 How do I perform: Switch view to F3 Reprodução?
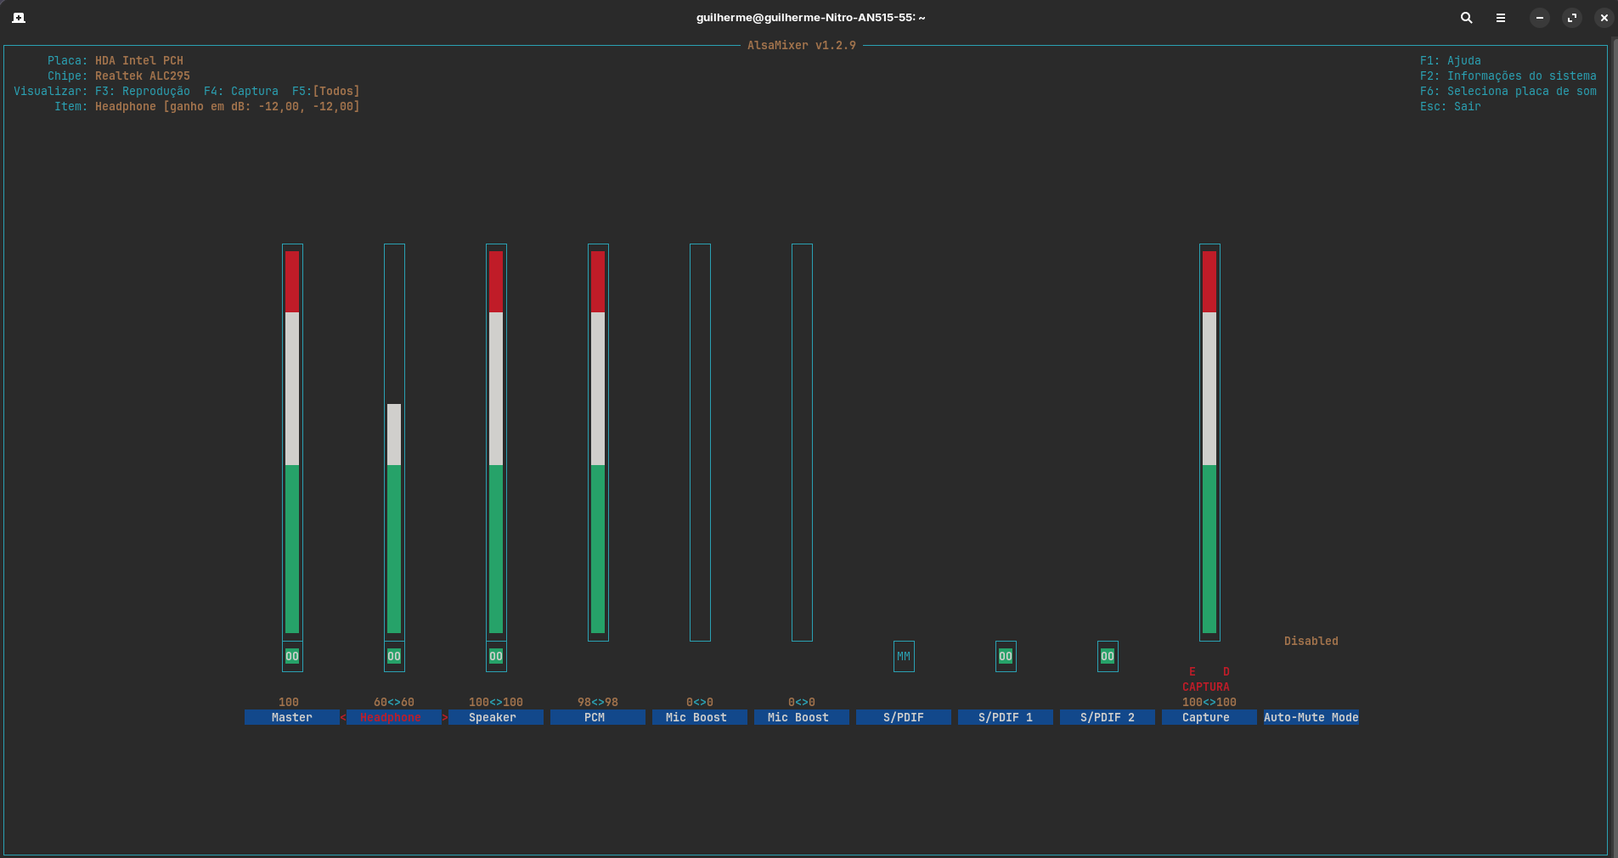pos(143,92)
